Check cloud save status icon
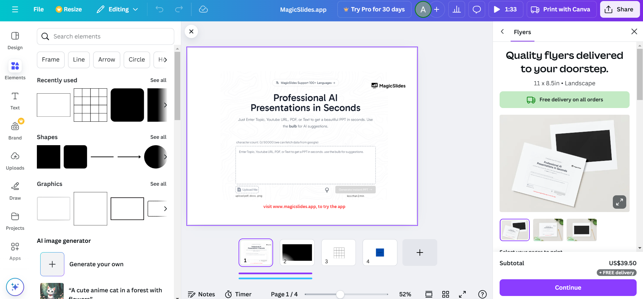Viewport: 643px width, 299px height. pyautogui.click(x=203, y=9)
